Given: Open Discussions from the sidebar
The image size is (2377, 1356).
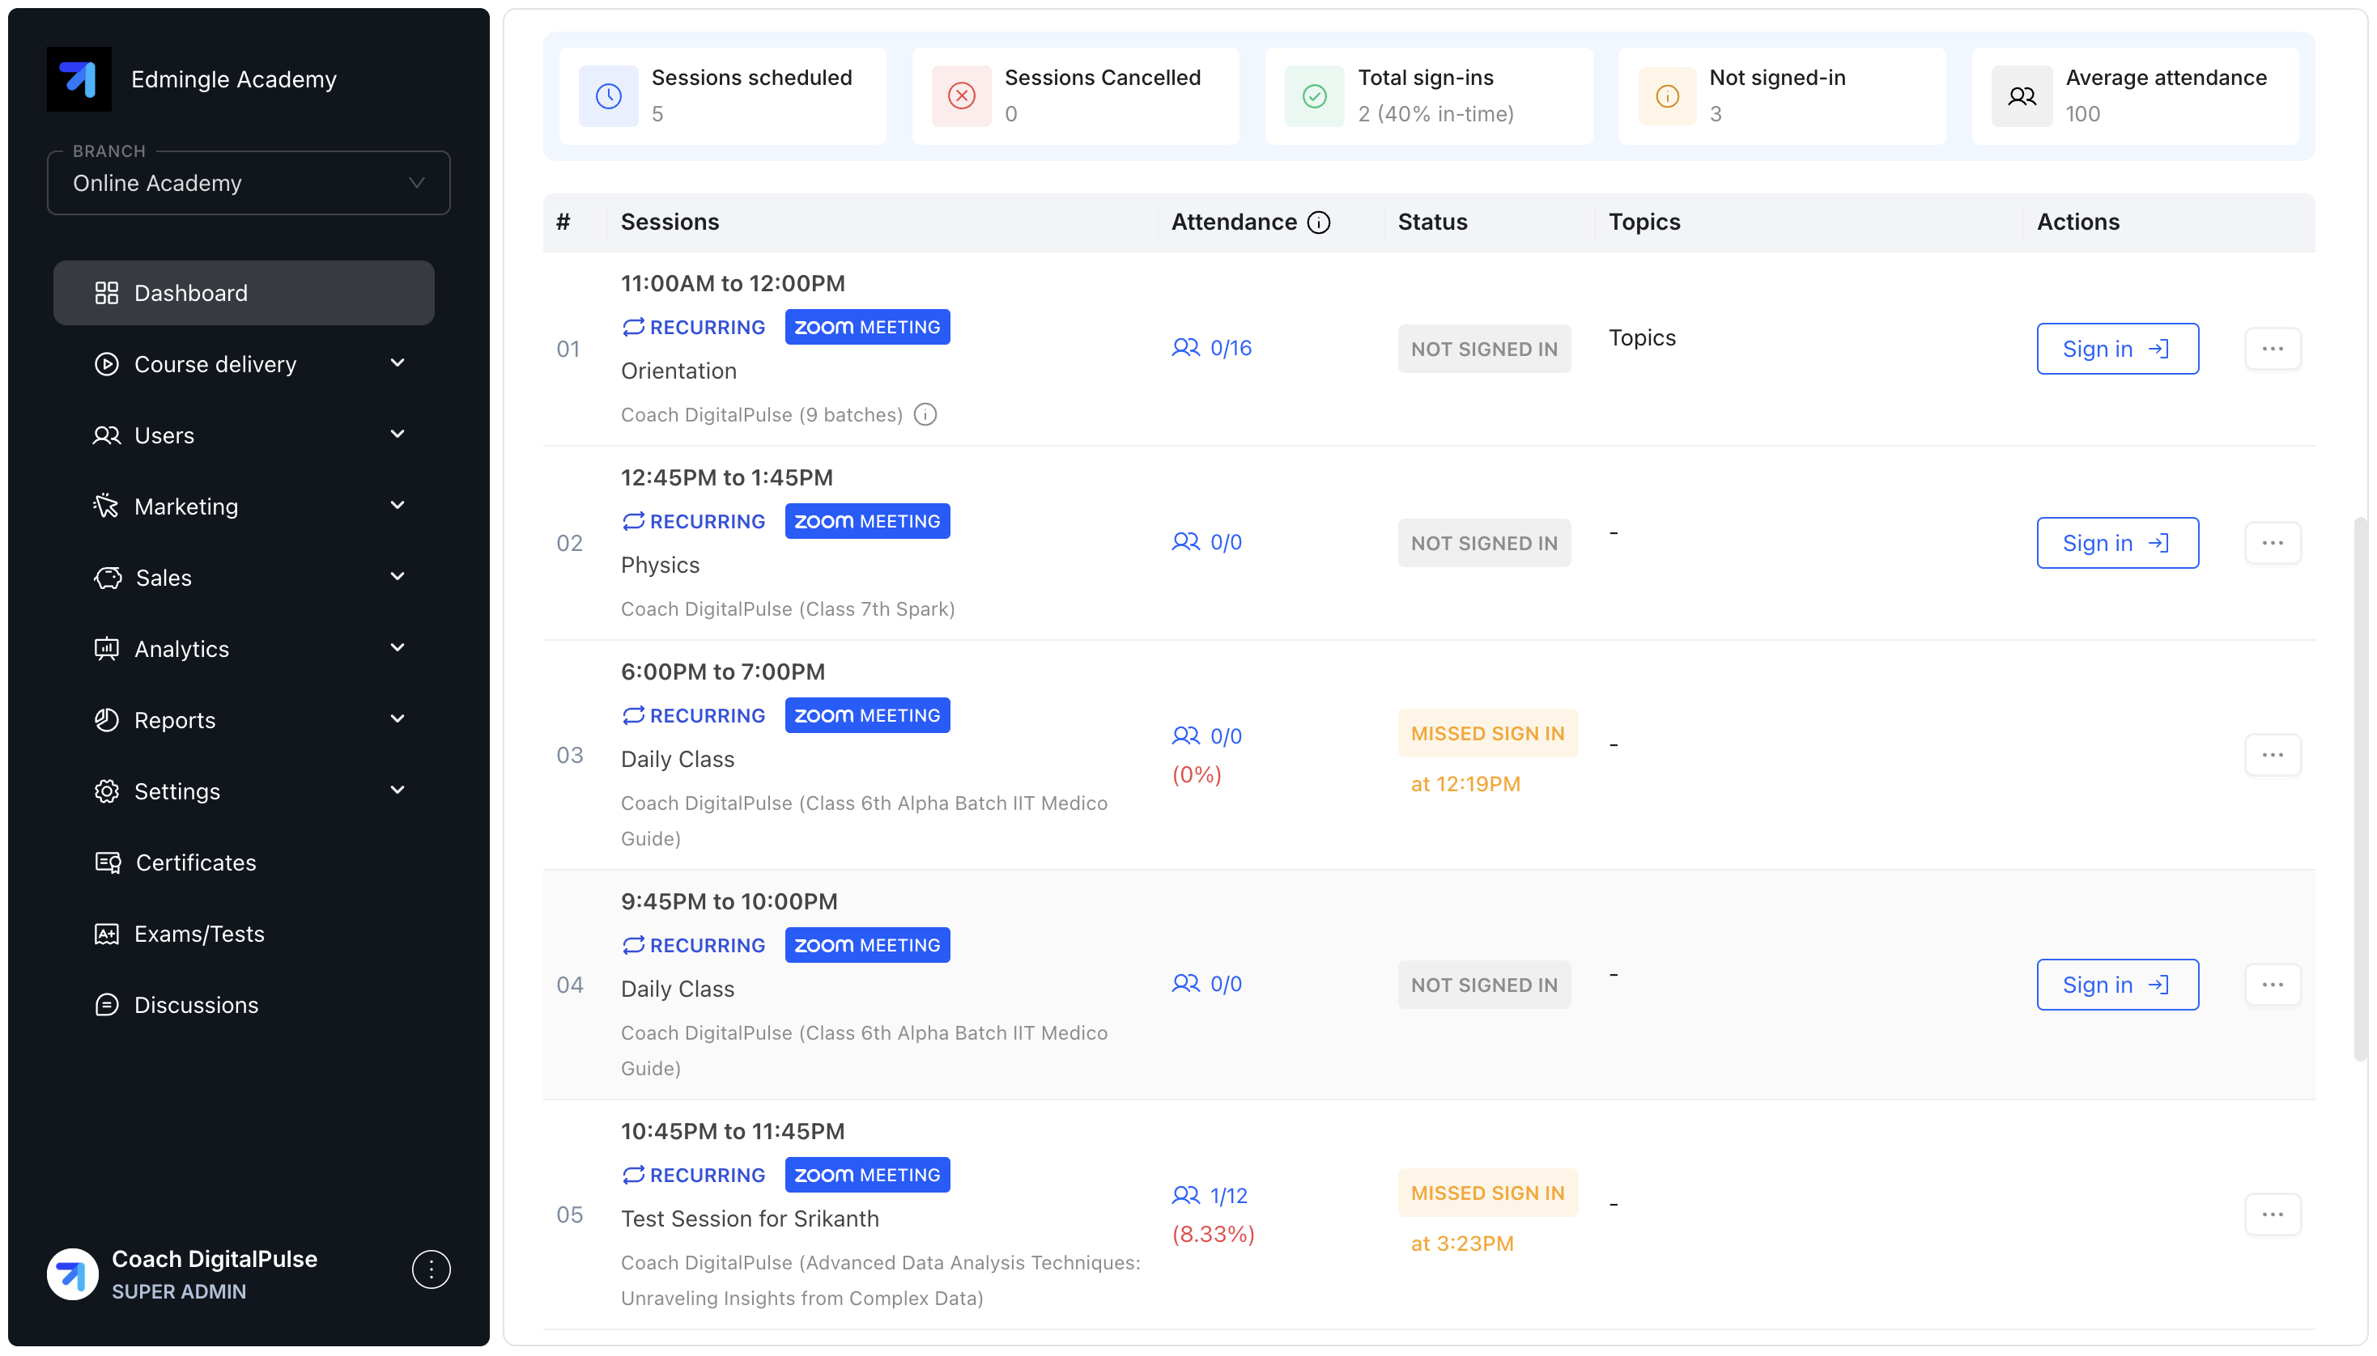Looking at the screenshot, I should pos(196,1005).
